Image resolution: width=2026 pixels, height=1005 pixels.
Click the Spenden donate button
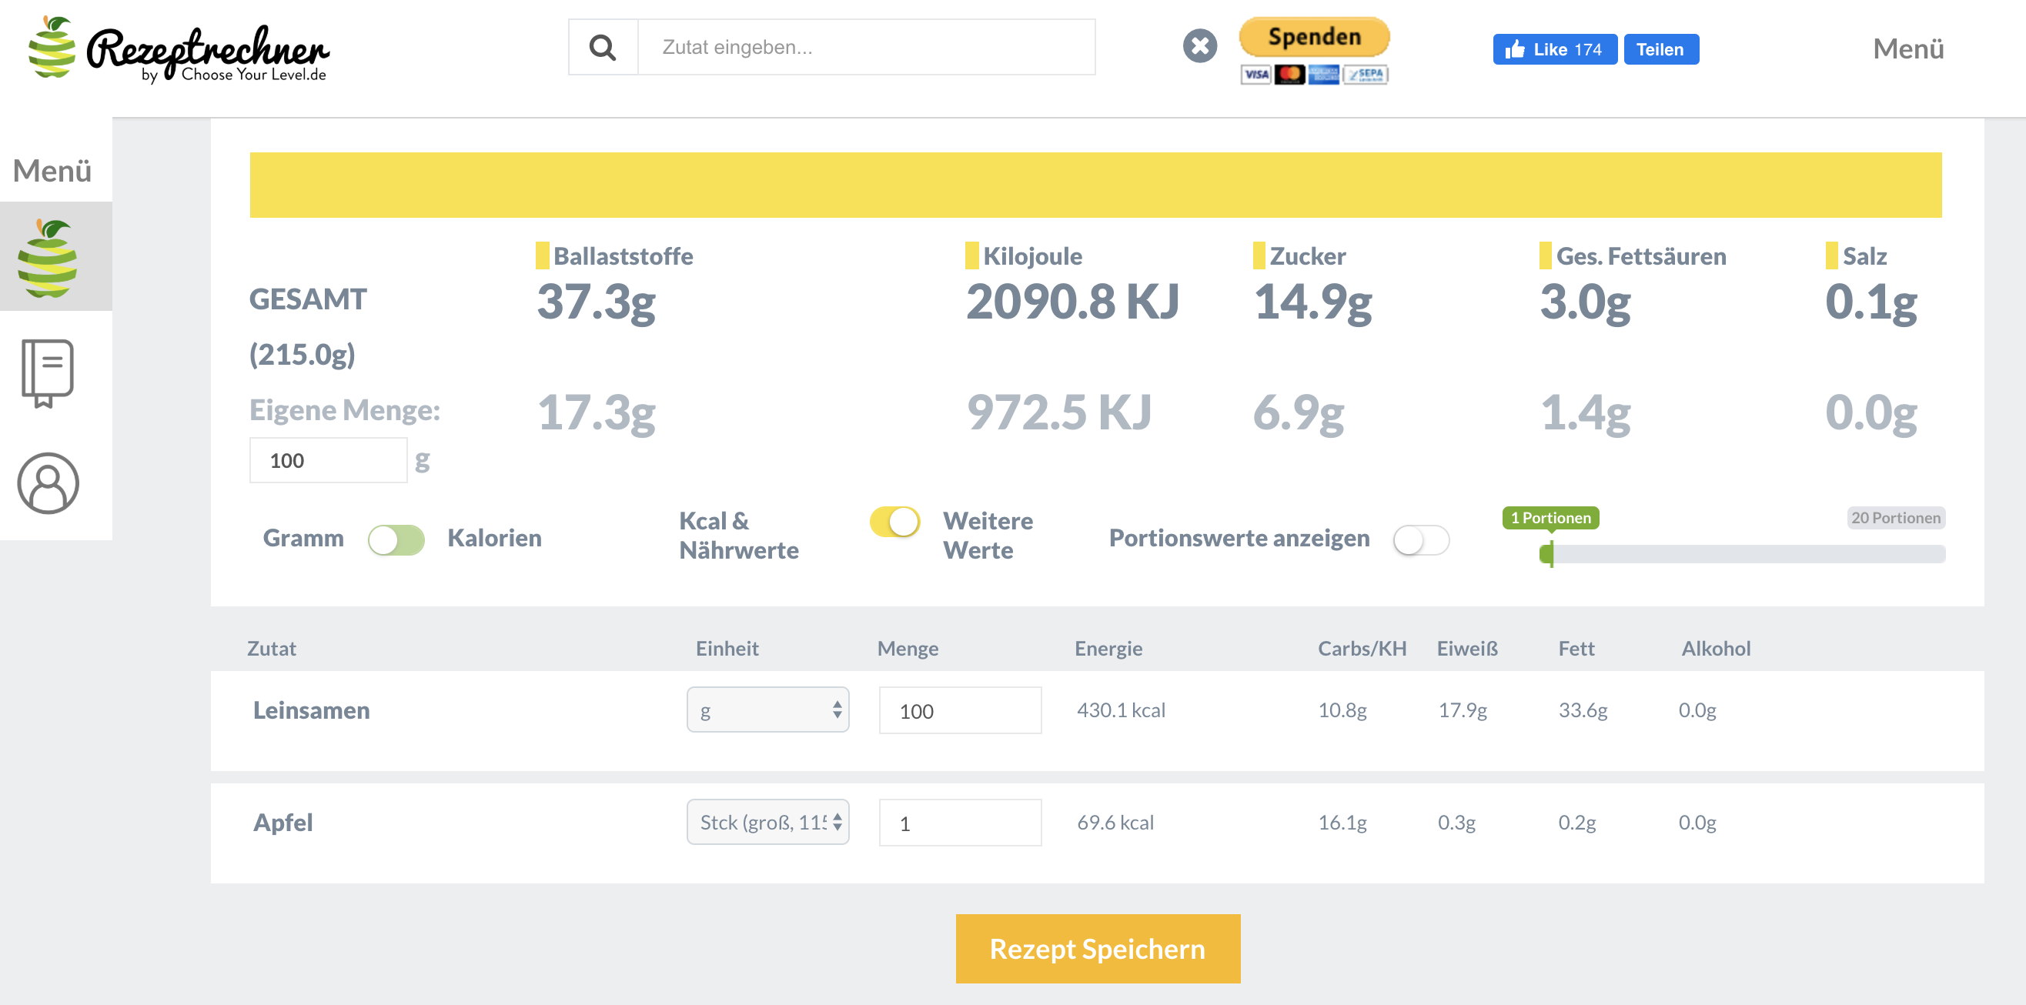[x=1313, y=37]
